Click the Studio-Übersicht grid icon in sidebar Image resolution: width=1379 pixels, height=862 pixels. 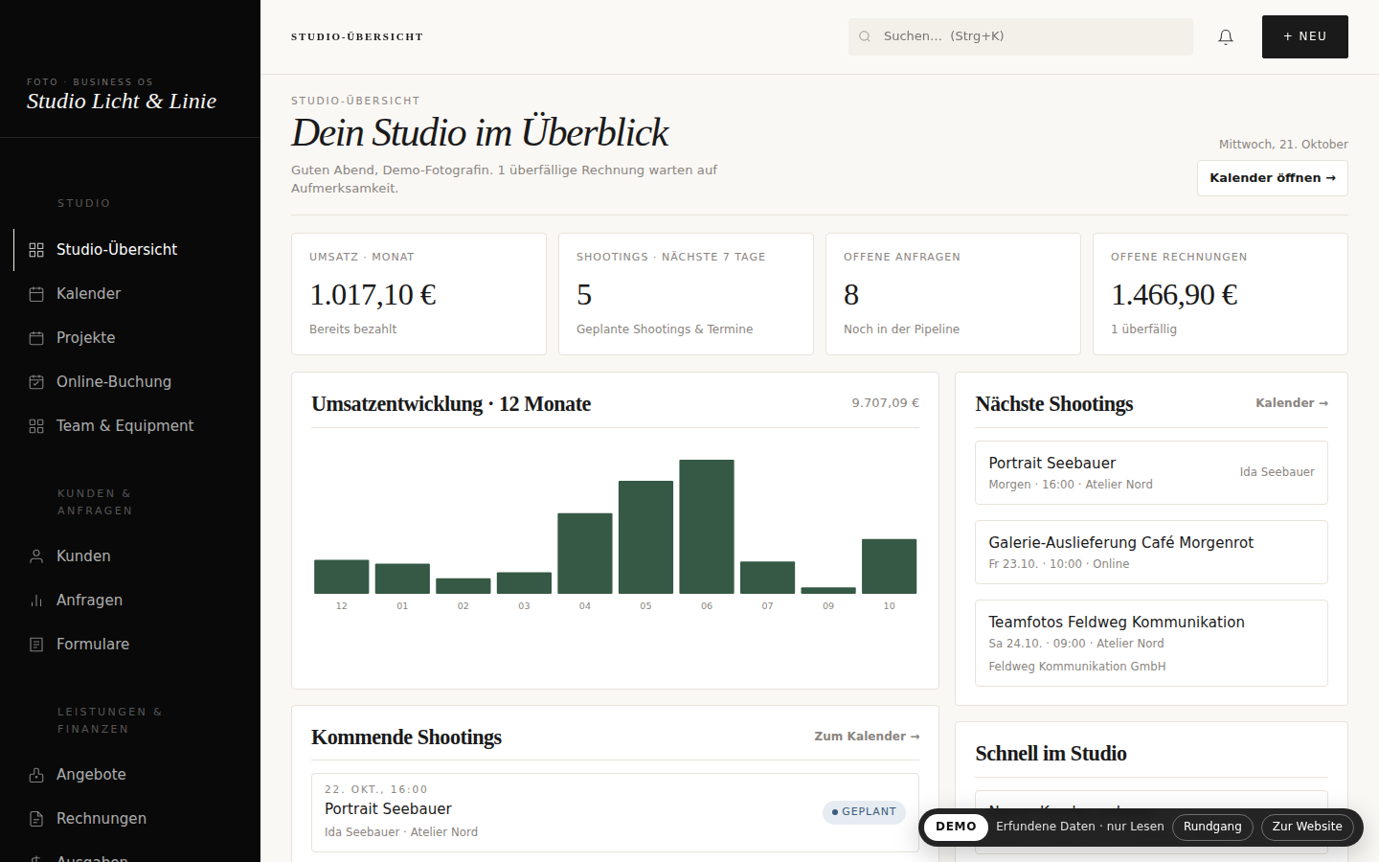coord(36,250)
